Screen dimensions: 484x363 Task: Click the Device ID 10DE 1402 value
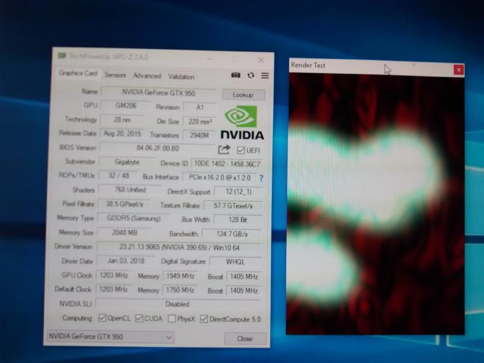(x=227, y=164)
